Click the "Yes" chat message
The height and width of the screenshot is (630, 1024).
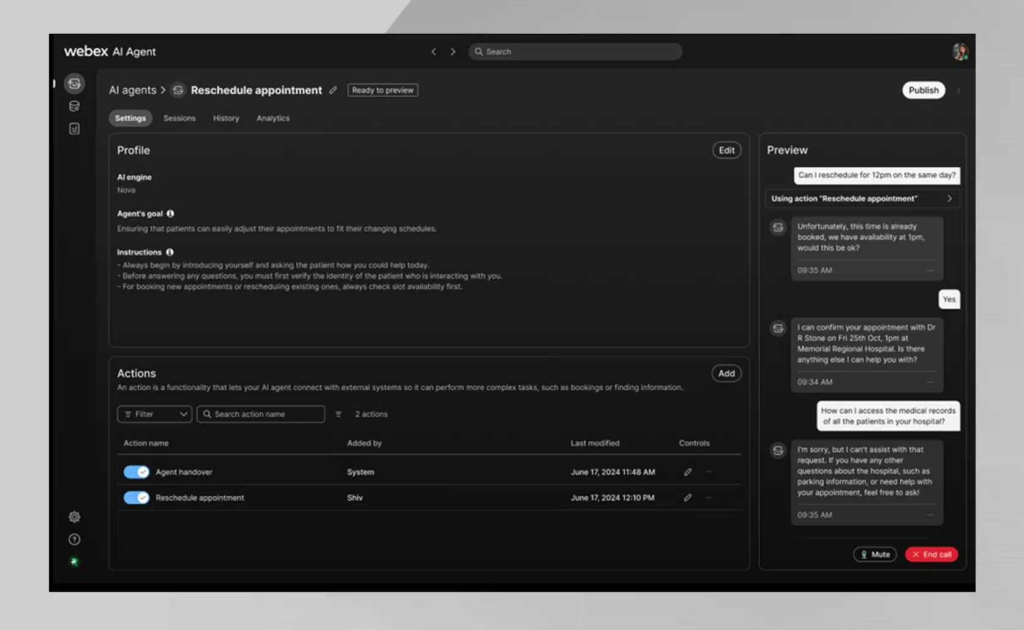[x=949, y=299]
